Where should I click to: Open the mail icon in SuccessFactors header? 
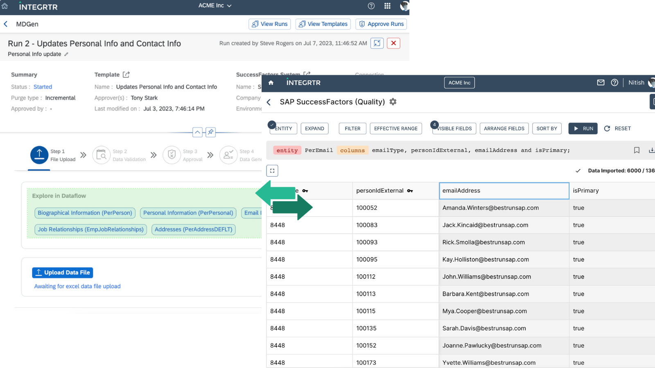(601, 83)
